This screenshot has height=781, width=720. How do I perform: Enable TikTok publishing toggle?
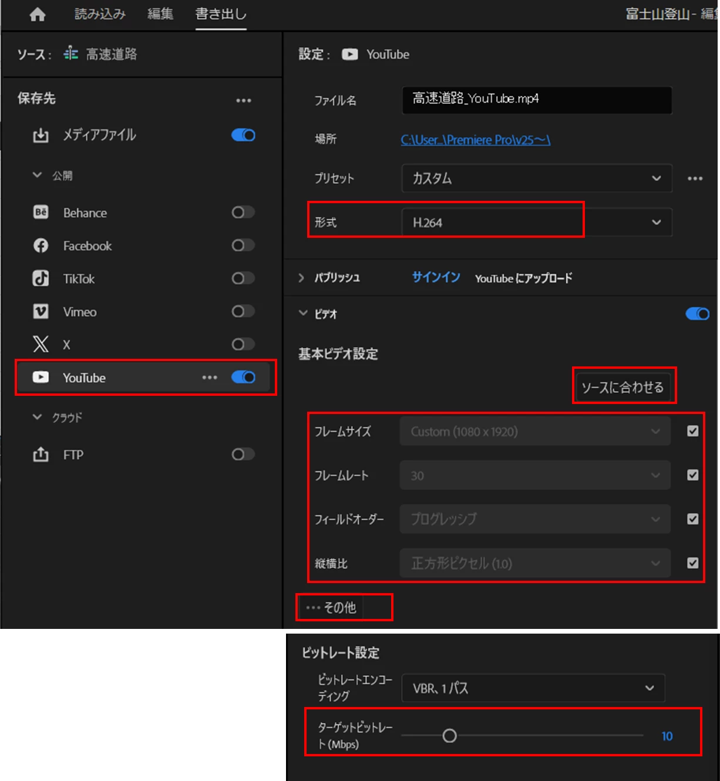point(243,278)
